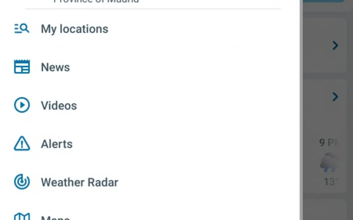This screenshot has height=220, width=353.
Task: Select the News menu label
Action: coord(55,67)
